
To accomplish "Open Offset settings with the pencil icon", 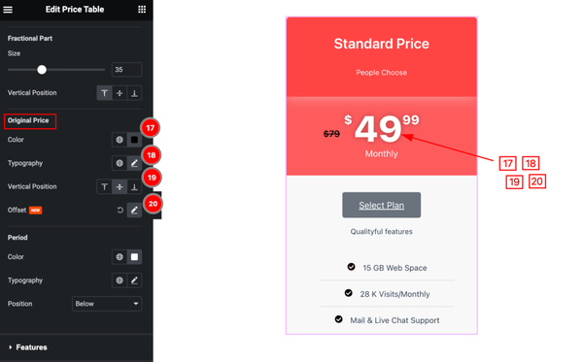I will [134, 211].
